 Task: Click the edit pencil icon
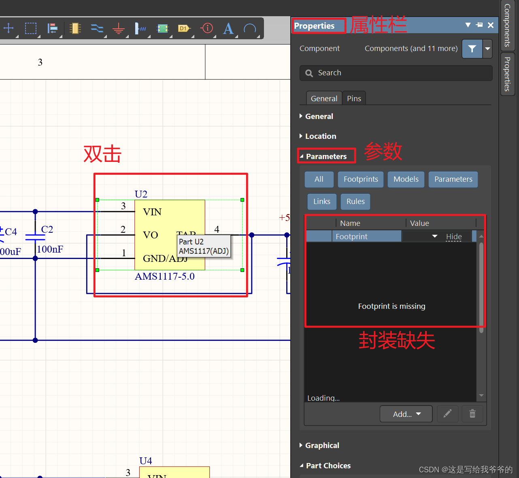447,414
